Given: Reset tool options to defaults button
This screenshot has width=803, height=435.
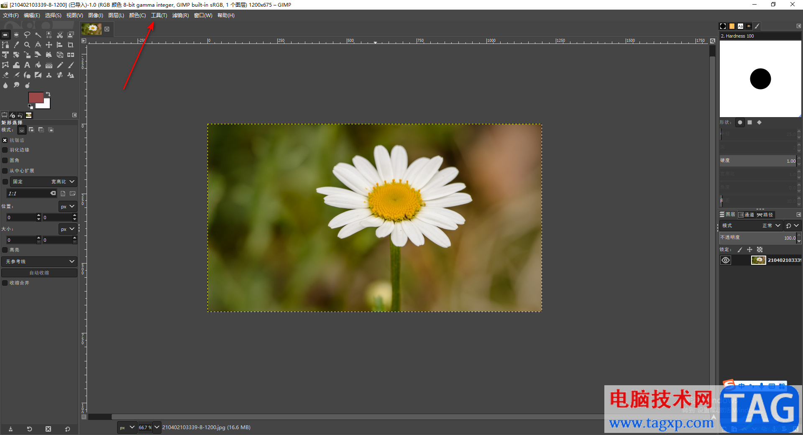Looking at the screenshot, I should [67, 429].
